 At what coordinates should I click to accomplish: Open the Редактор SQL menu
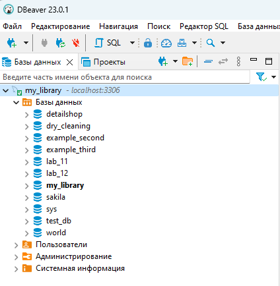pos(204,26)
